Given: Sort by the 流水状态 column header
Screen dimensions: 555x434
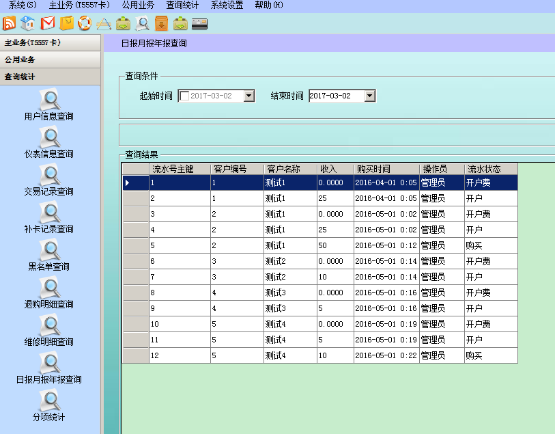Looking at the screenshot, I should (491, 169).
